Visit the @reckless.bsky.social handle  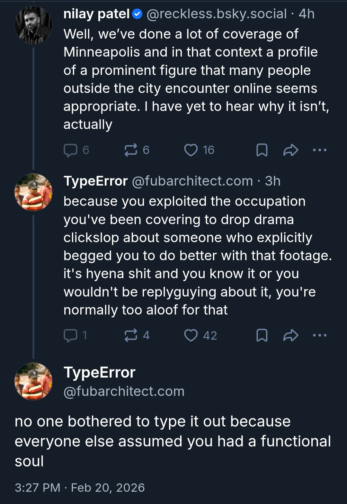217,14
